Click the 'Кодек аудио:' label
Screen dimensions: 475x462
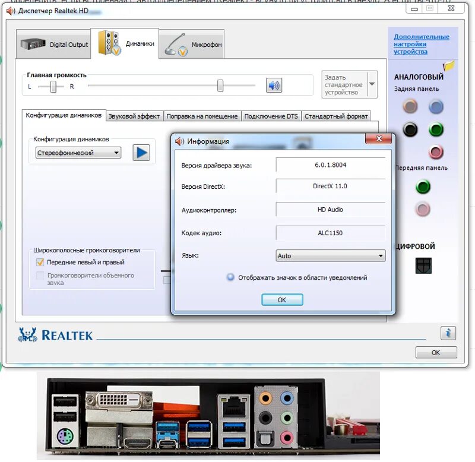click(x=201, y=233)
